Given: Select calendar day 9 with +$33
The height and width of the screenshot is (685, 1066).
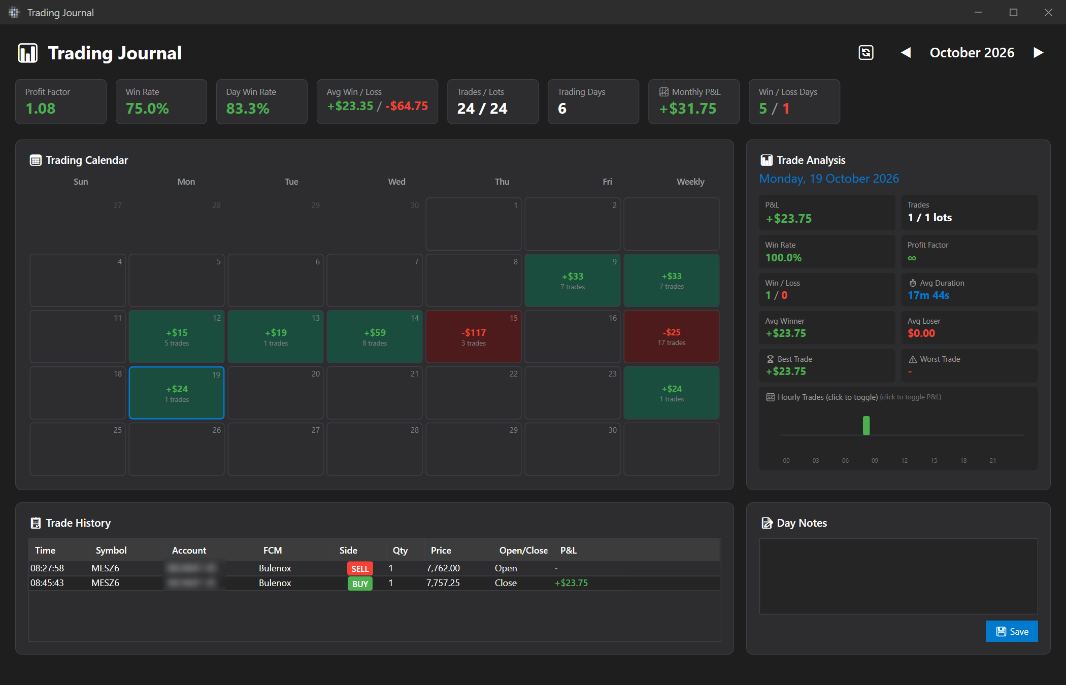Looking at the screenshot, I should pyautogui.click(x=573, y=280).
